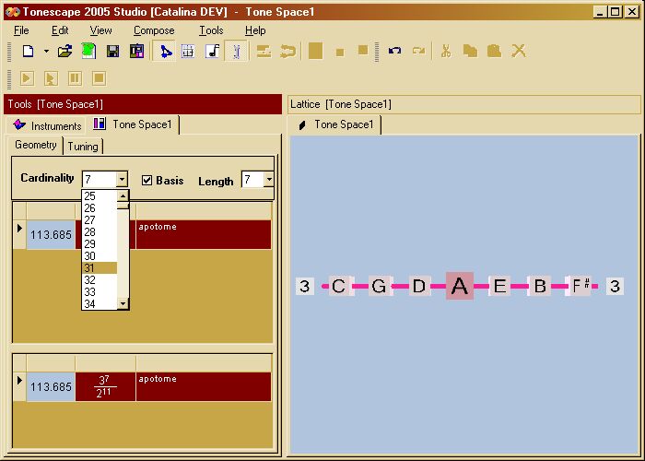The width and height of the screenshot is (645, 461).
Task: Select Tone Space1 tab in Lattice panel
Action: click(334, 124)
